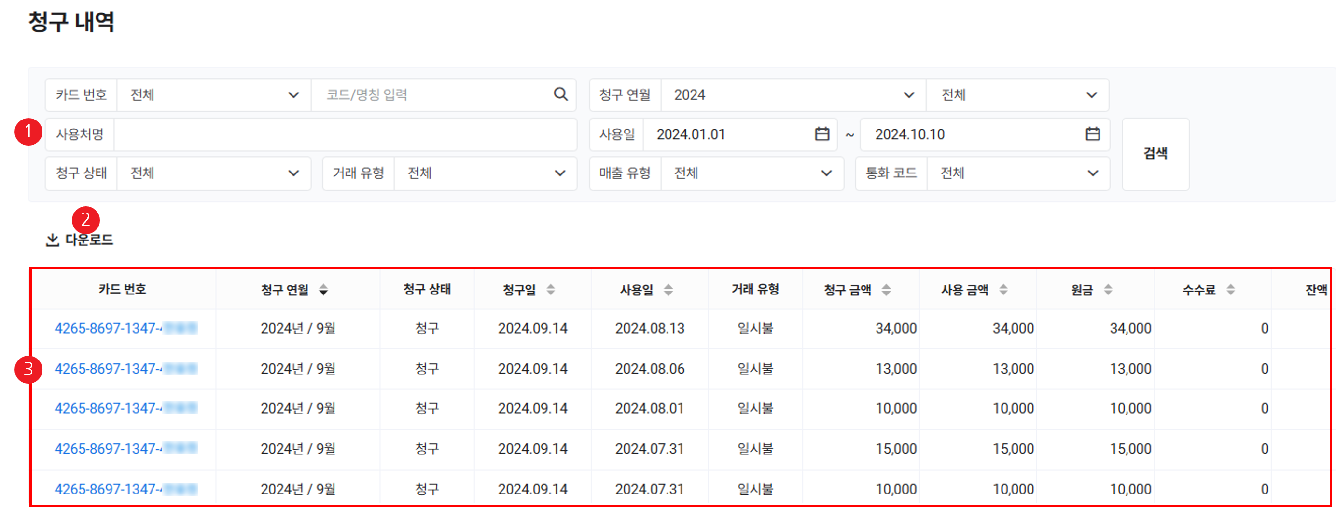
Task: Click the search magnifier icon in card code field
Action: (560, 94)
